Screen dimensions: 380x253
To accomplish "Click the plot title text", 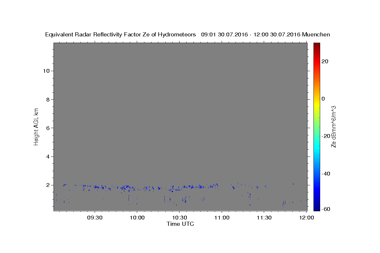I will pyautogui.click(x=187, y=34).
